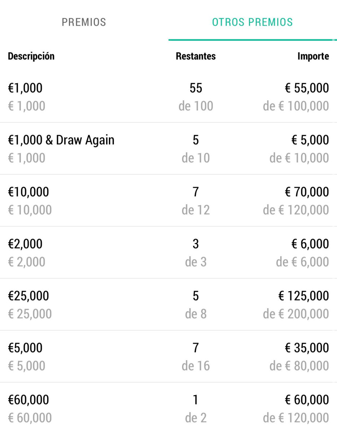Image resolution: width=337 pixels, height=433 pixels.
Task: Open the €25,000 prize row
Action: tap(29, 296)
